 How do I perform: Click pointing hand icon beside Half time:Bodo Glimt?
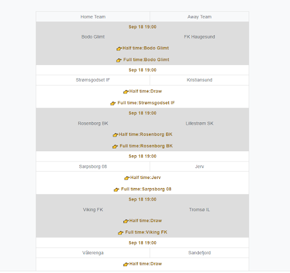tap(119, 49)
